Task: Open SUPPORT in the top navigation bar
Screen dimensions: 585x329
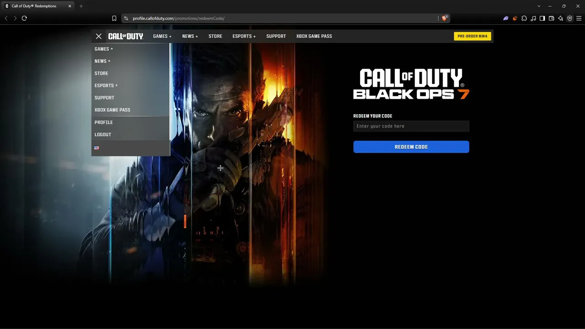Action: (276, 36)
